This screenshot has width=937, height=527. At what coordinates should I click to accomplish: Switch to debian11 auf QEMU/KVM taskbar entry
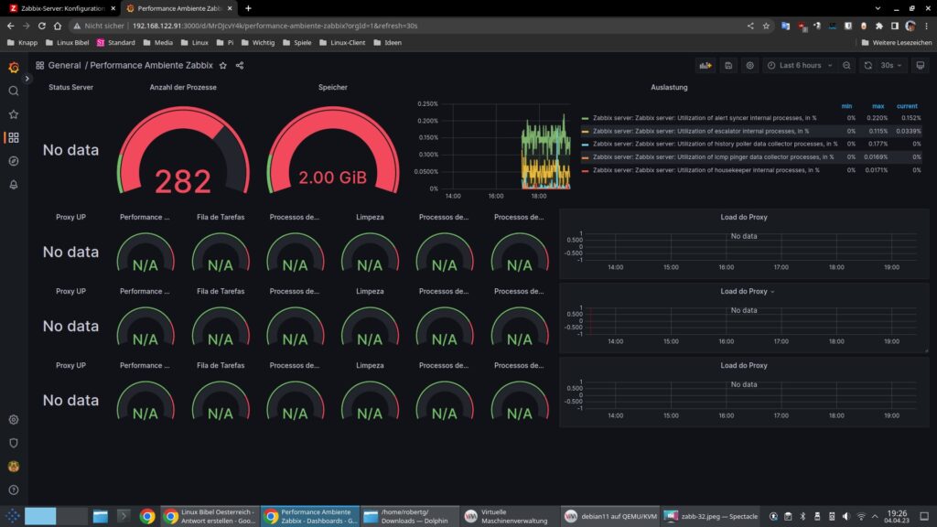tap(610, 516)
